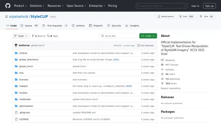Click the Star icon in header
This screenshot has width=221, height=124.
(x=201, y=16)
